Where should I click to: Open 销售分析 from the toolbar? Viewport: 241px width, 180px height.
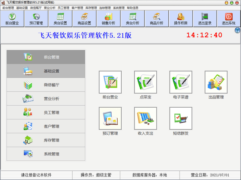point(108,18)
